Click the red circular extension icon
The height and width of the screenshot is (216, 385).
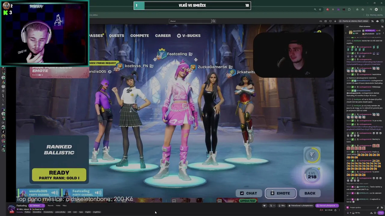[x=328, y=10]
